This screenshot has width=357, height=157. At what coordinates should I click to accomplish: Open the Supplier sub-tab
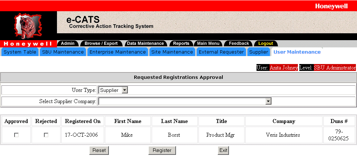coord(259,52)
